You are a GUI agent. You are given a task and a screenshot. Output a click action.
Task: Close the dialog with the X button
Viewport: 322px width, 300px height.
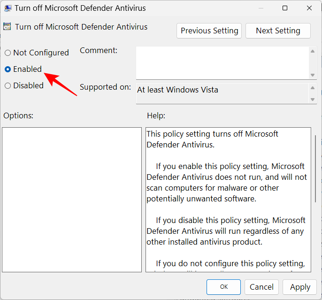(309, 8)
